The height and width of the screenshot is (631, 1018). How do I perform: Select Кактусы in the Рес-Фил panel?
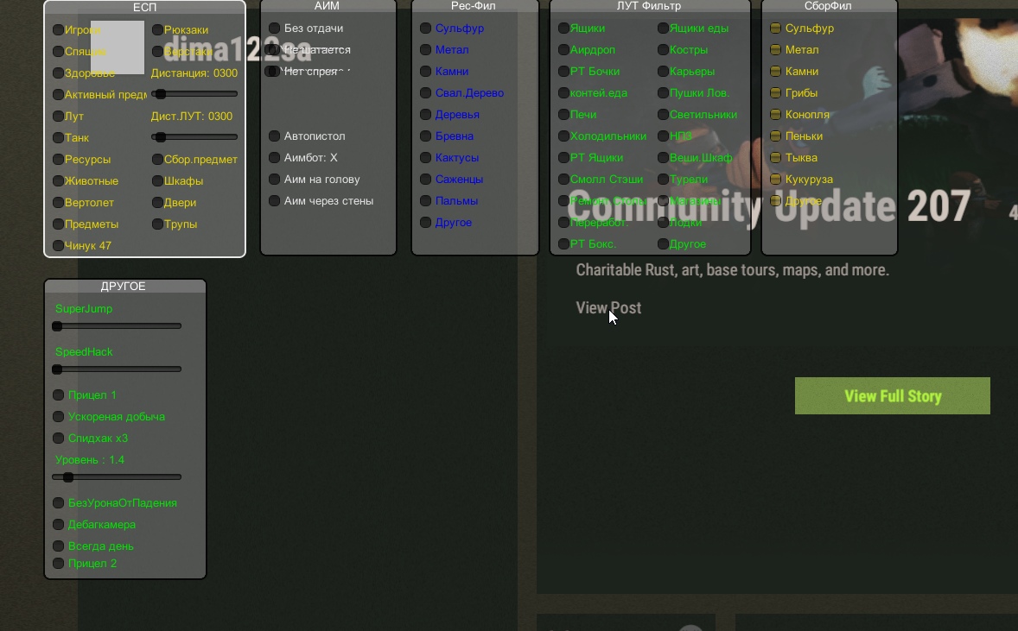425,158
